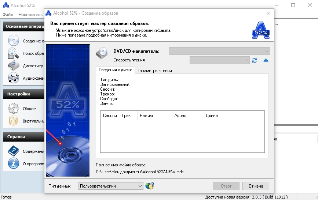Click the audio converter music notes icon
The height and width of the screenshot is (200, 318).
[13, 78]
